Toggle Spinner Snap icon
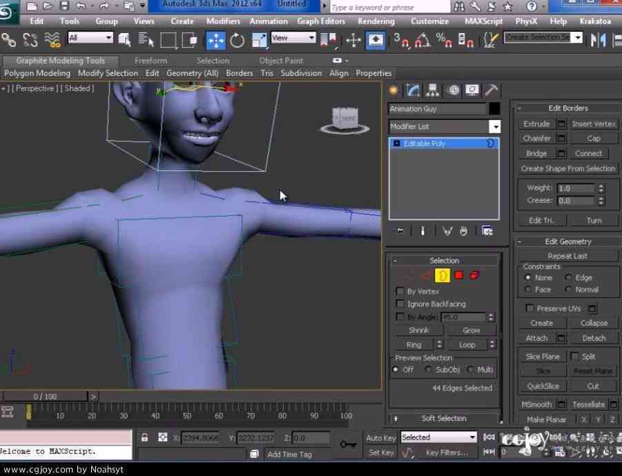The width and height of the screenshot is (622, 476). [465, 41]
